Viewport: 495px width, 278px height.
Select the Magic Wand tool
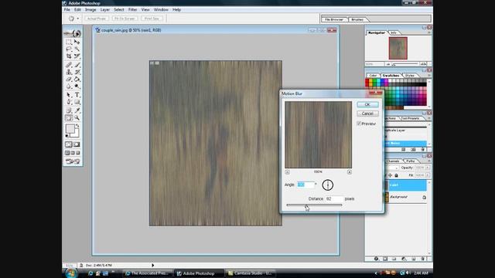77,49
